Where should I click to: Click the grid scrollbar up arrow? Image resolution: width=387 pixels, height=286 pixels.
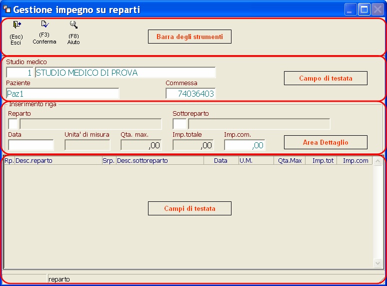pyautogui.click(x=377, y=161)
